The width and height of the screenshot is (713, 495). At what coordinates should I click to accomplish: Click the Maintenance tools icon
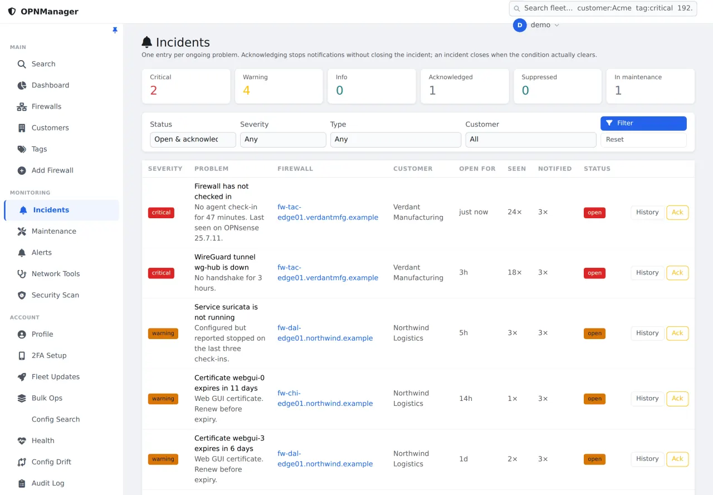[22, 231]
